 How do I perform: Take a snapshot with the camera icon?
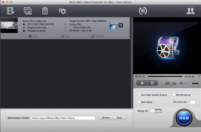pos(167,83)
